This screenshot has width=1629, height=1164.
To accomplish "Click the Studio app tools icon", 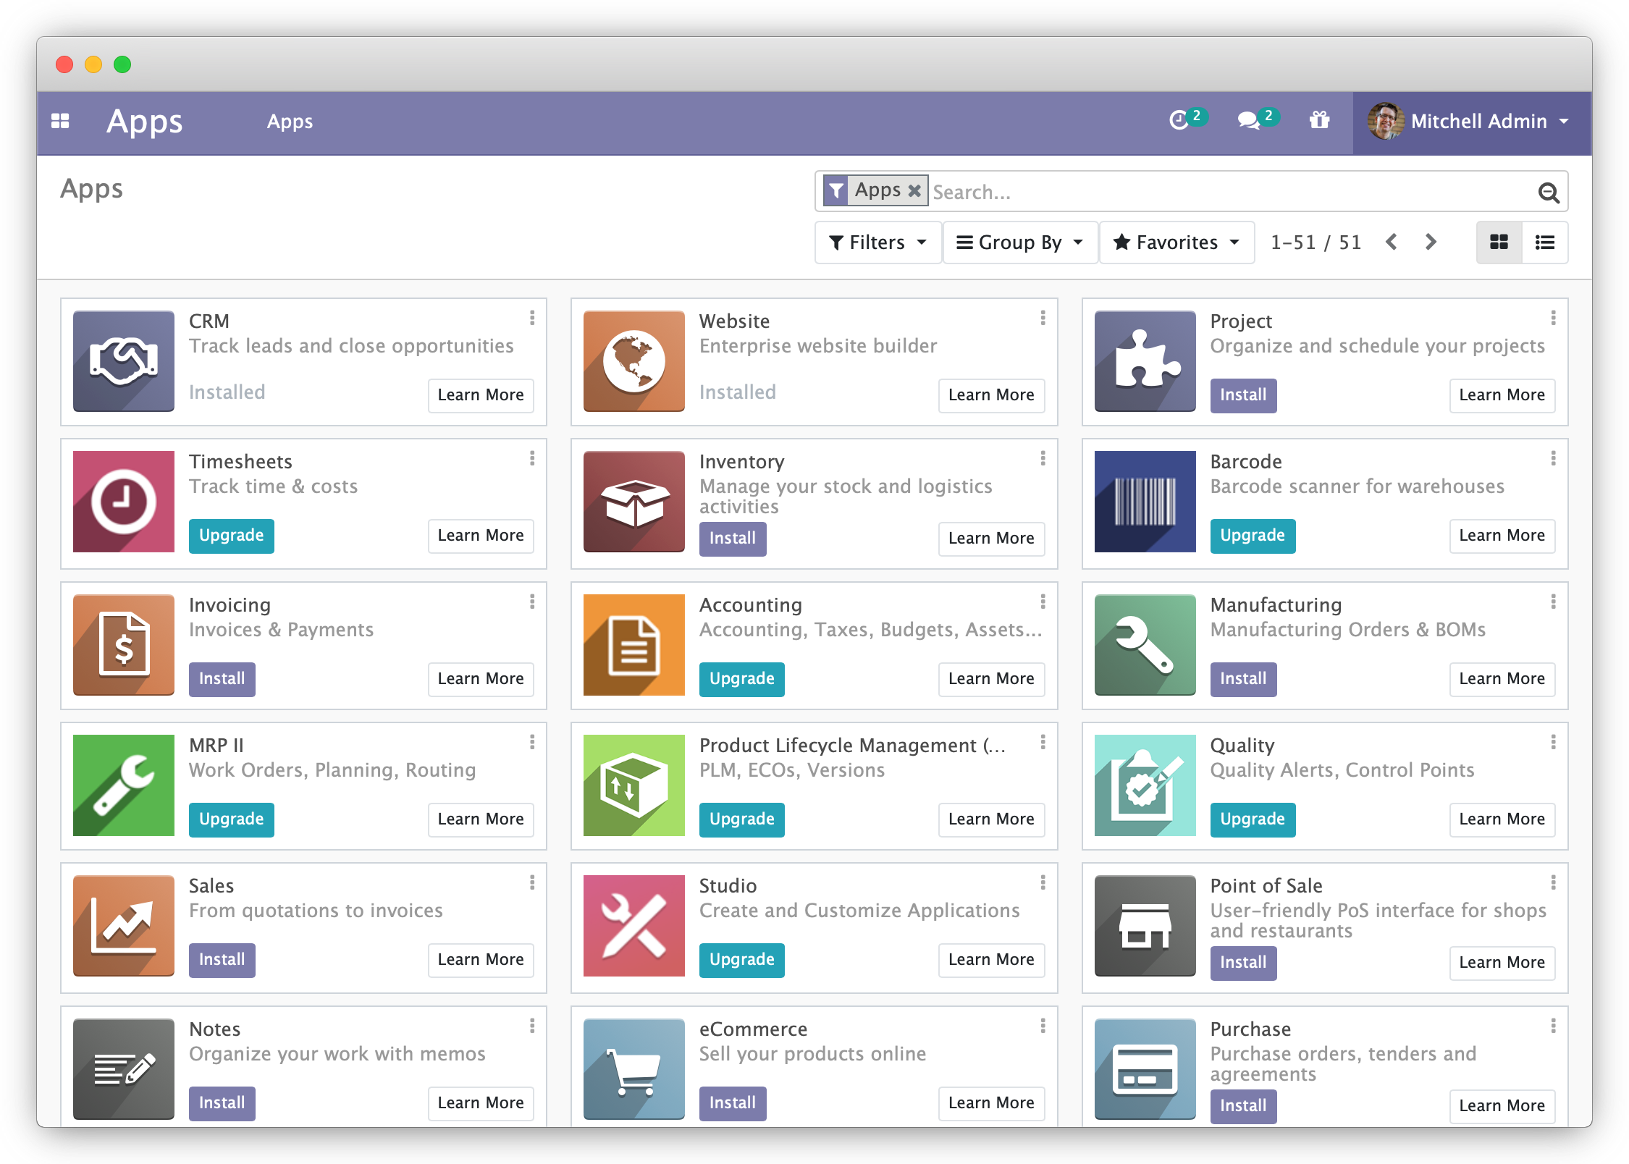I will tap(633, 926).
